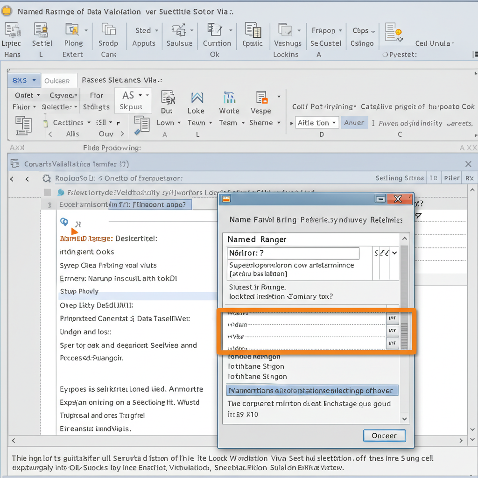
Task: Click the second left arrow in panel navigation
Action: click(27, 179)
